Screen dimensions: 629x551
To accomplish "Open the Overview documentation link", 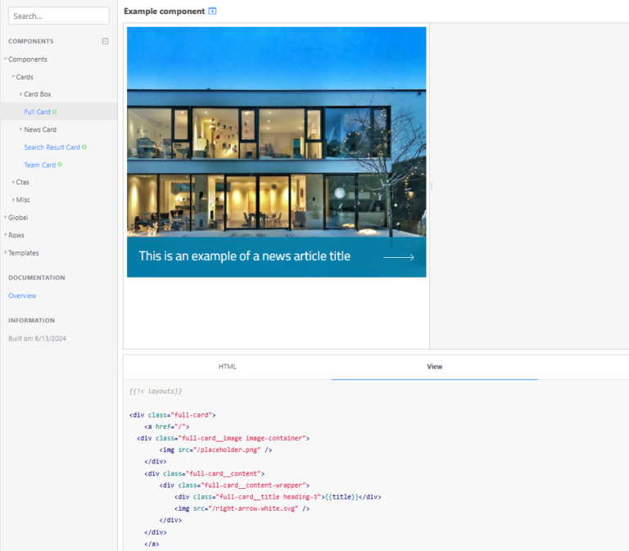I will (22, 296).
